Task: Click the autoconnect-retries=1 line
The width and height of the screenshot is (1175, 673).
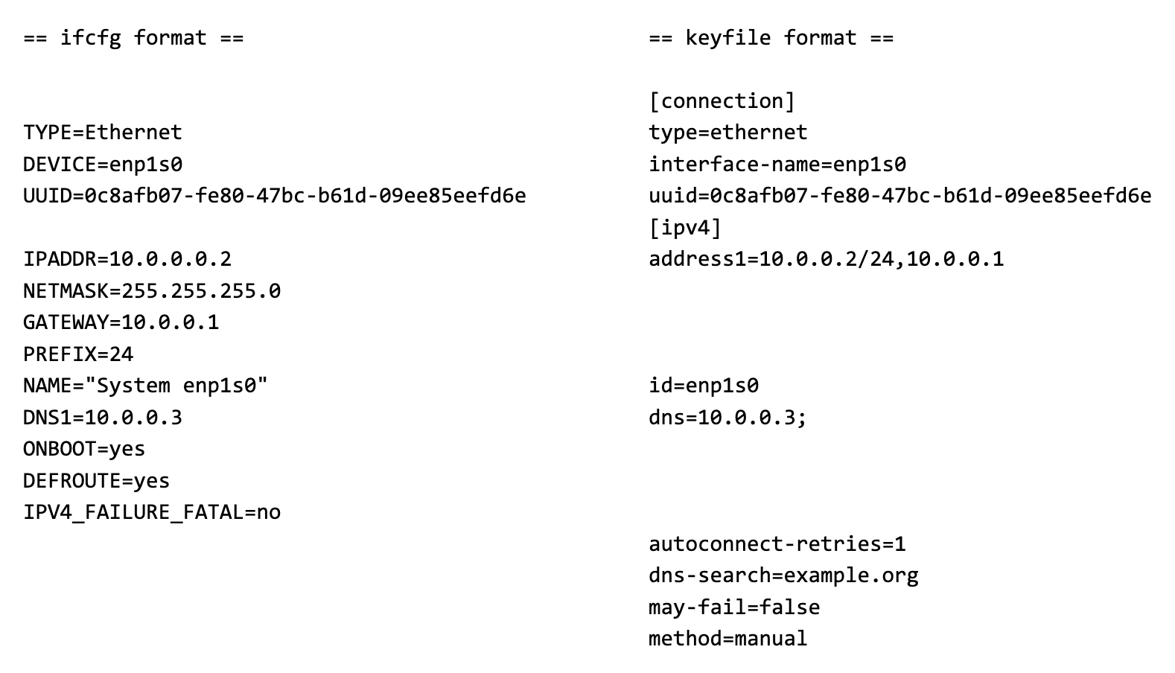Action: [777, 544]
